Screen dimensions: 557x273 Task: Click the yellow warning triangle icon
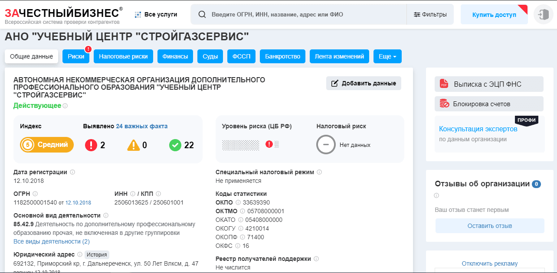(x=133, y=145)
